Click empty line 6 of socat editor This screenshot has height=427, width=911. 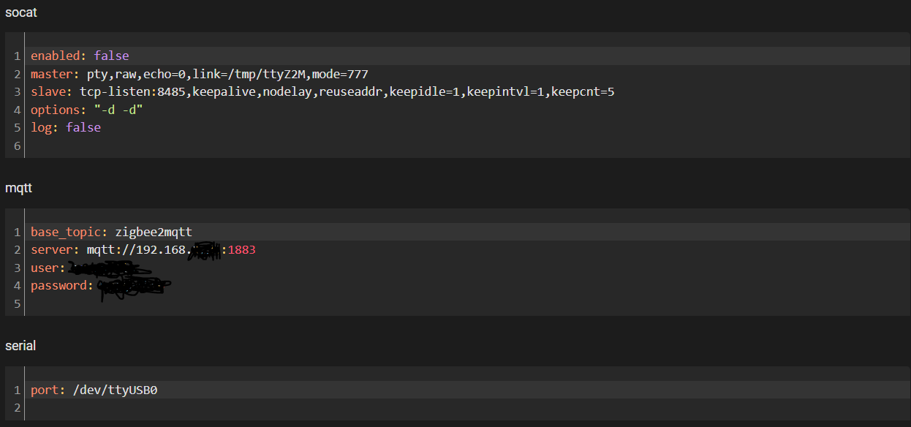(292, 145)
